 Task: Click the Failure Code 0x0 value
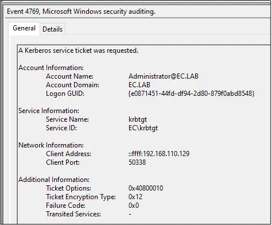[x=134, y=205]
